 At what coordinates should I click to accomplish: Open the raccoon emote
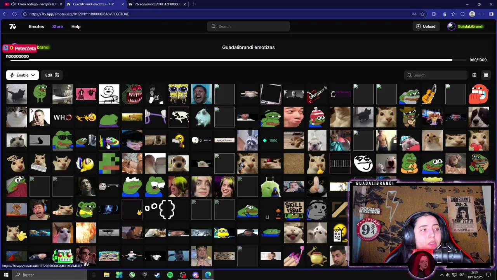(x=248, y=140)
